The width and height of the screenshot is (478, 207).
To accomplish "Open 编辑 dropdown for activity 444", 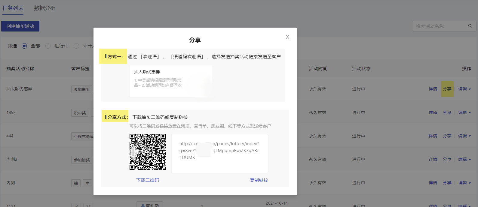I will [x=464, y=136].
